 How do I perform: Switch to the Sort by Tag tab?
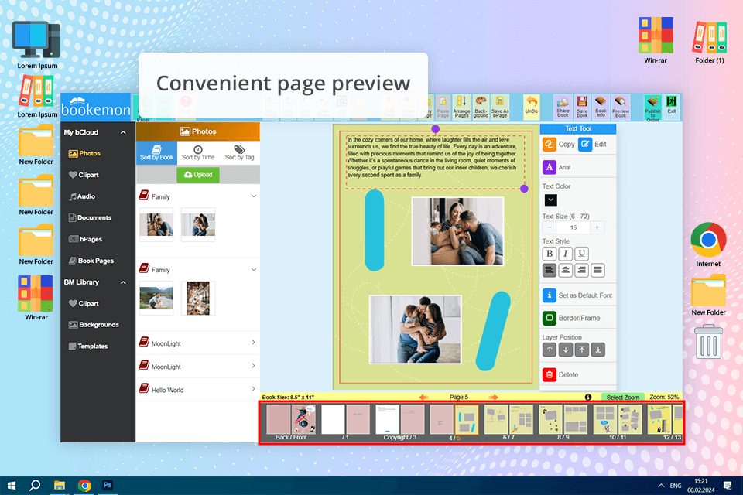239,153
